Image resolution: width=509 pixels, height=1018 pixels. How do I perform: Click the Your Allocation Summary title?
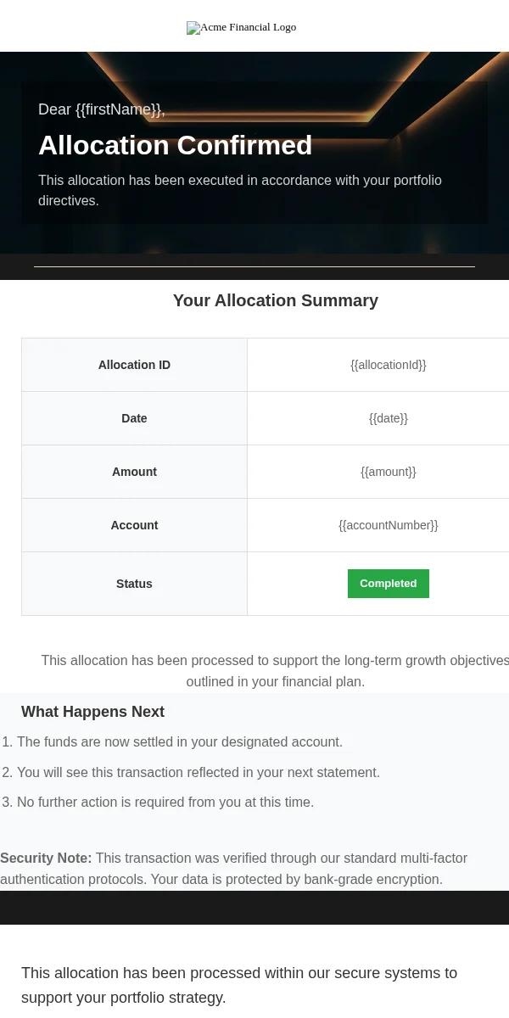[276, 300]
